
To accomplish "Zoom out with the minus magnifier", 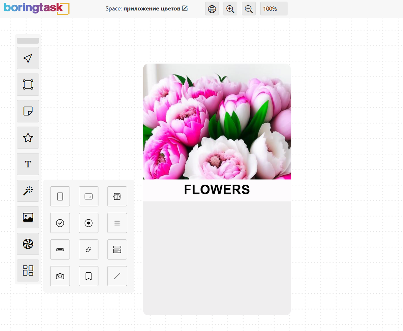I will pyautogui.click(x=249, y=9).
